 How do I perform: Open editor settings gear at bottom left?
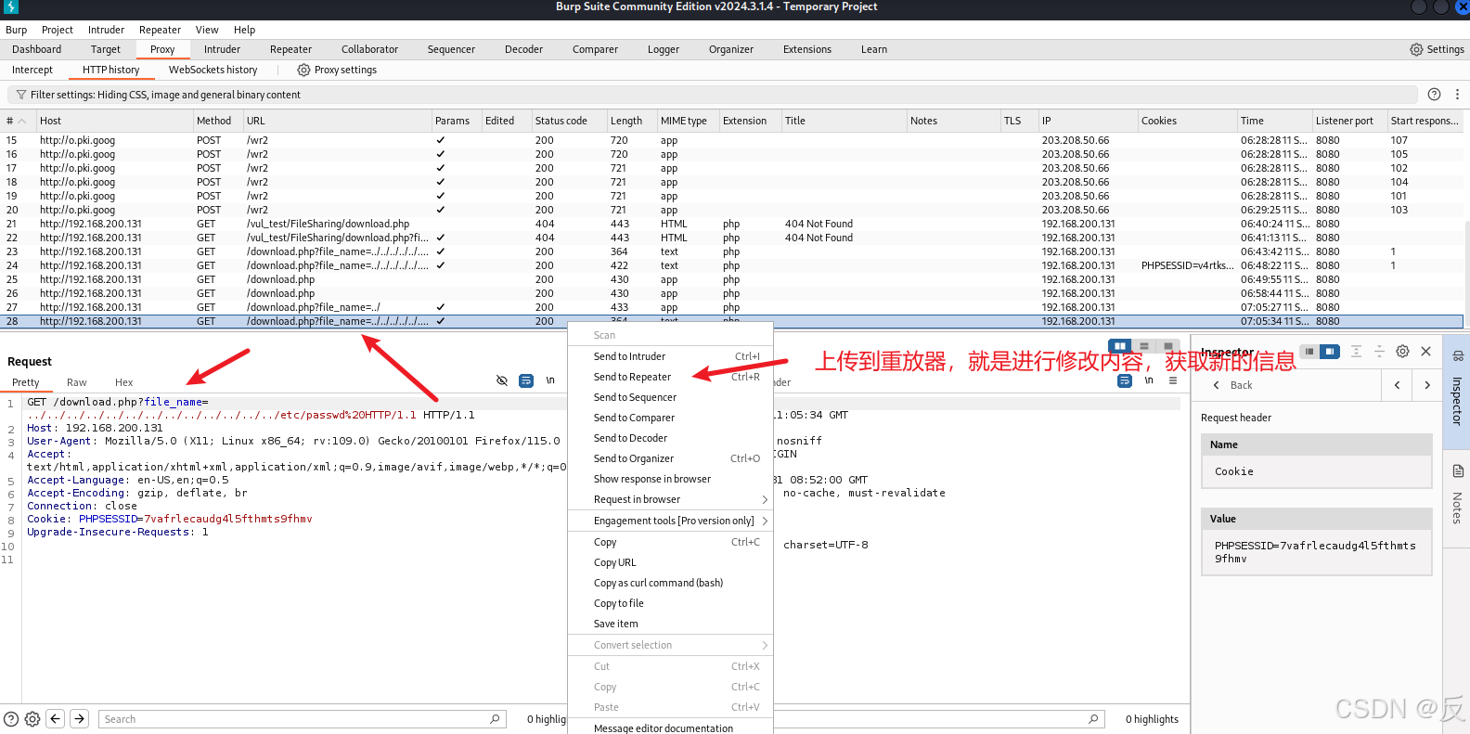[x=32, y=719]
